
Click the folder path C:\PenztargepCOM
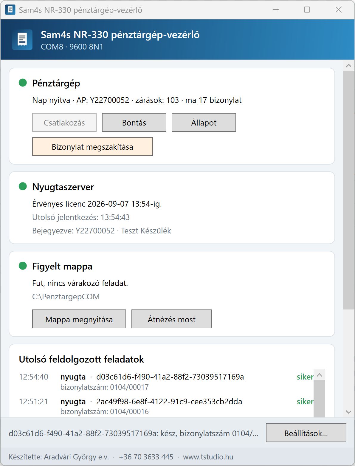[66, 297]
